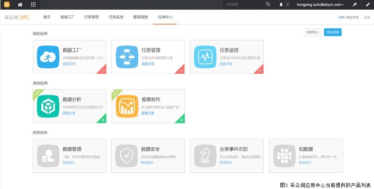Click 查看详情 under 任务监控

click(x=226, y=64)
